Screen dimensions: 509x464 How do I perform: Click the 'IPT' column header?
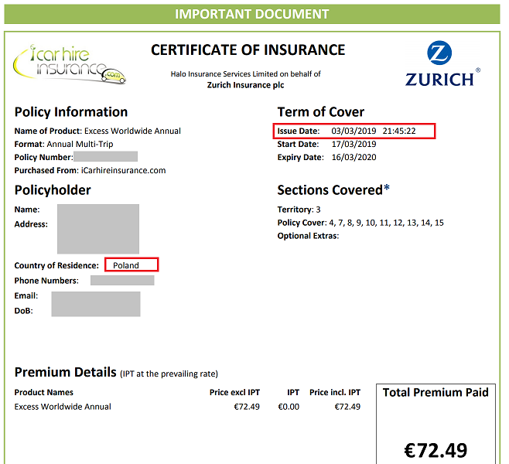tap(293, 393)
